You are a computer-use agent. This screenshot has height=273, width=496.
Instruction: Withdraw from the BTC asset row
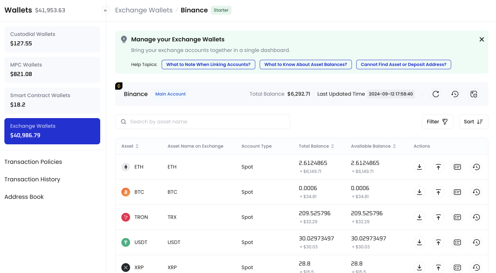point(438,192)
